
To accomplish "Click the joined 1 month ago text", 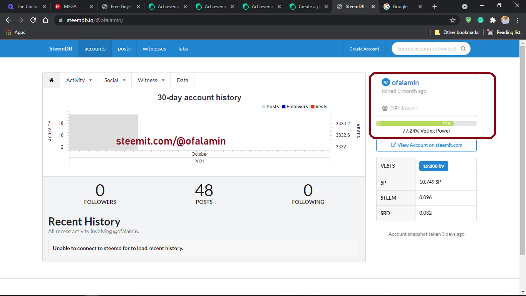I will tap(404, 91).
